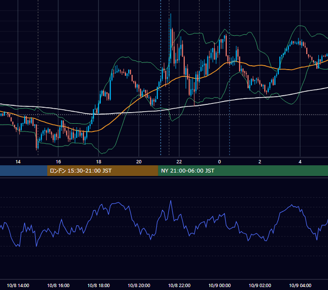328x290 pixels.
Task: Click the 10/9 00:00 date label
Action: pyautogui.click(x=219, y=285)
